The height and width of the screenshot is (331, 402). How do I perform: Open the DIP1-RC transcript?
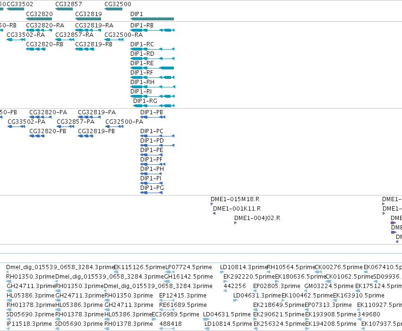pos(152,49)
